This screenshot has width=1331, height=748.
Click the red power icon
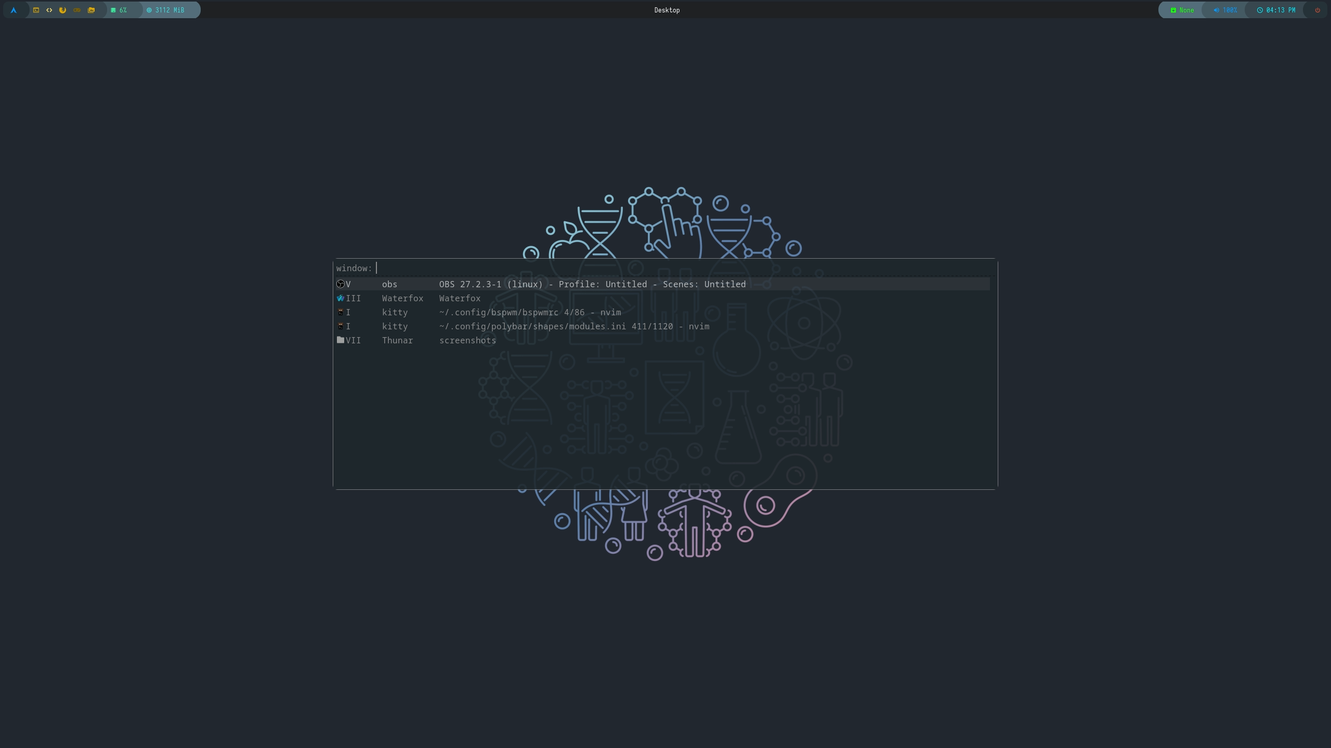[x=1317, y=10]
